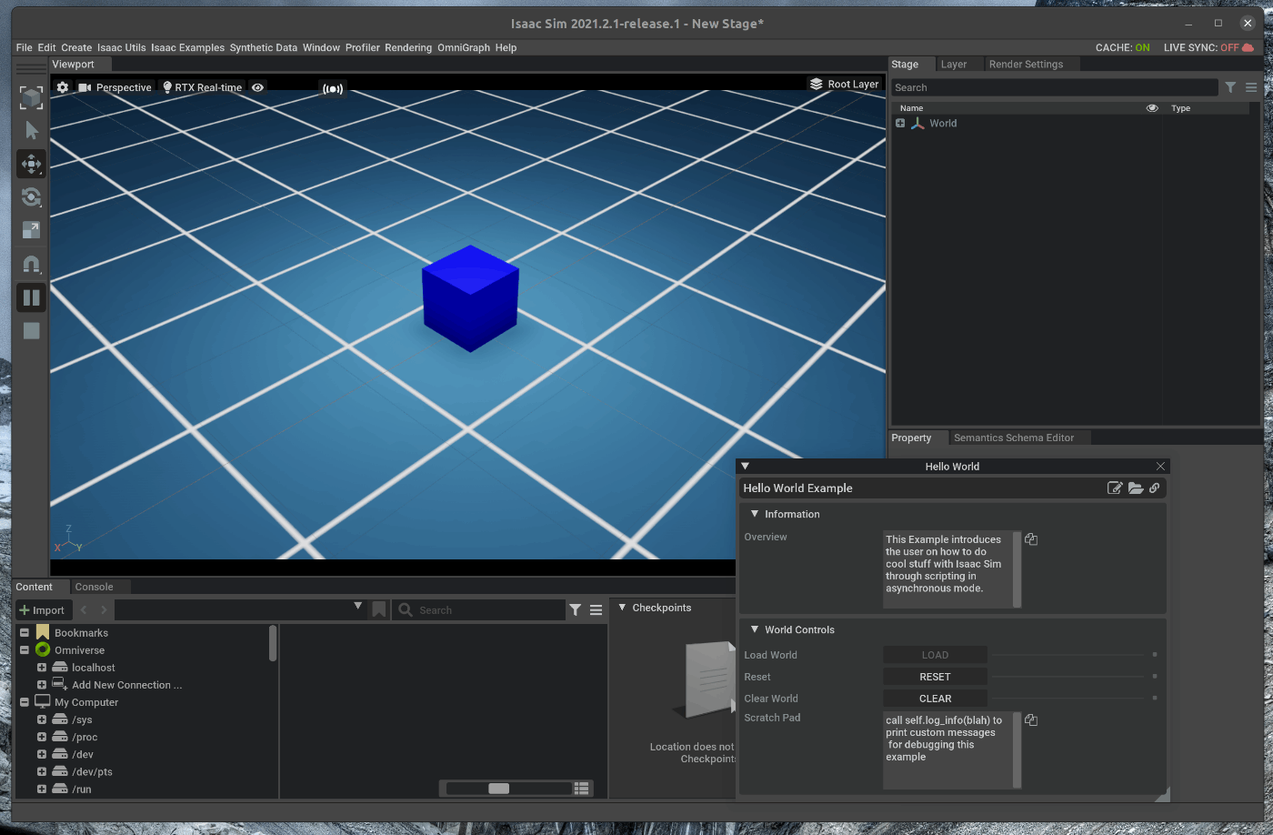Screen dimensions: 1273x835
Task: Collapse the Hello World window triangle
Action: point(746,466)
